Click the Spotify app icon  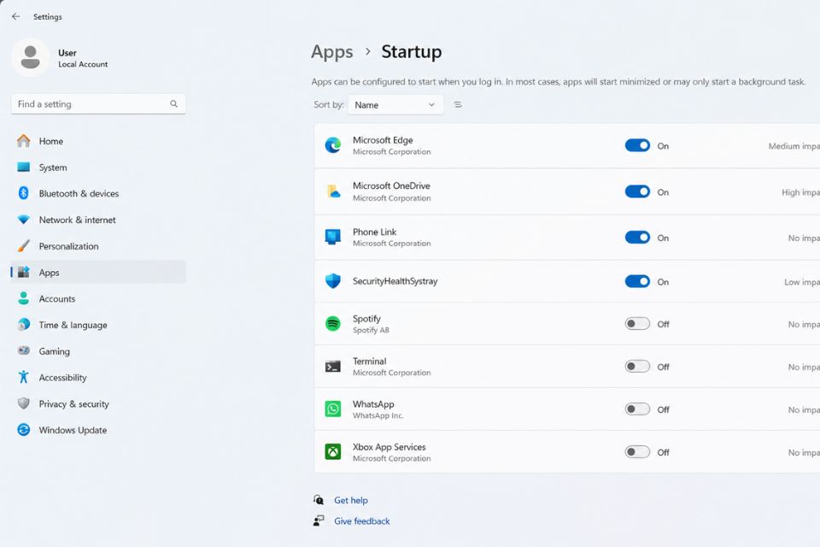point(333,323)
